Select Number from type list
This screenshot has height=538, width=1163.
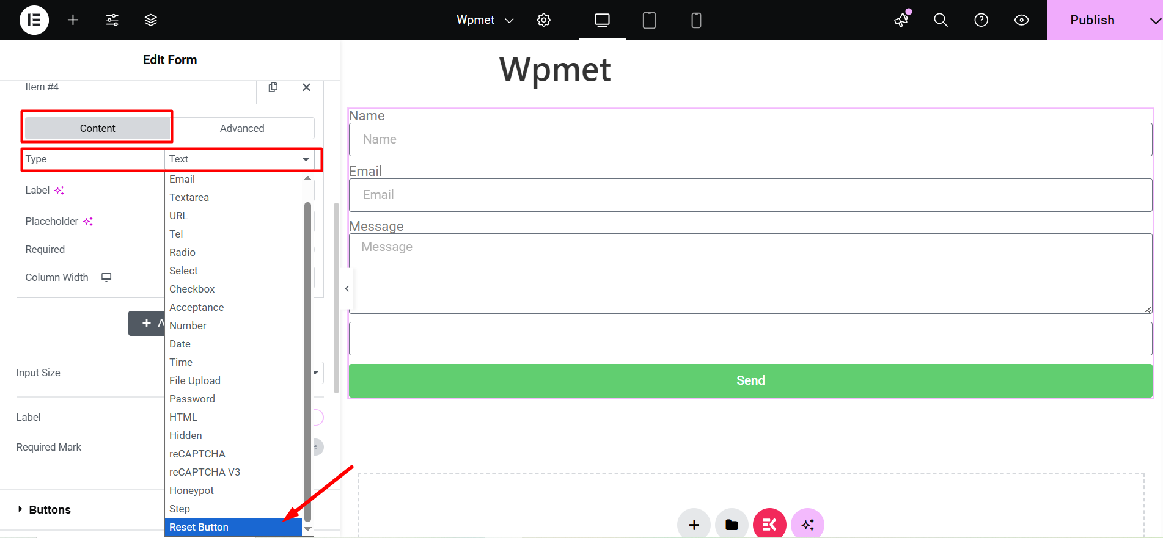coord(233,325)
